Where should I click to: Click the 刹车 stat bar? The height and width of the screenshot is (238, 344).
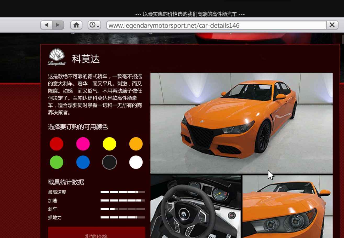(123, 209)
